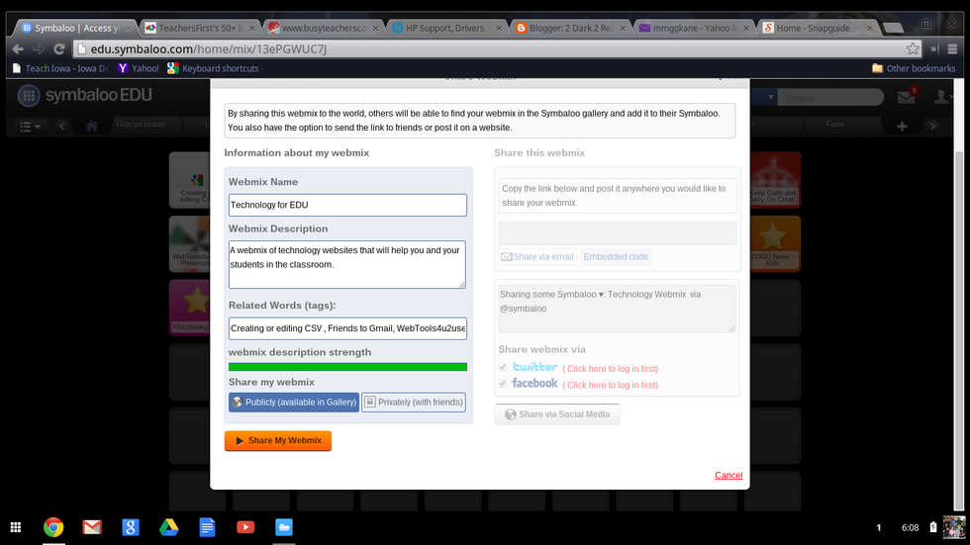The width and height of the screenshot is (970, 545).
Task: Bookmark this page with the star
Action: coord(913,48)
